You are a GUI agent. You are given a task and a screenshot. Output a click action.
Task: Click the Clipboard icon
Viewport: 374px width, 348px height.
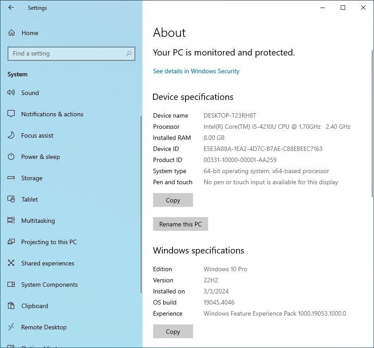[x=11, y=305]
